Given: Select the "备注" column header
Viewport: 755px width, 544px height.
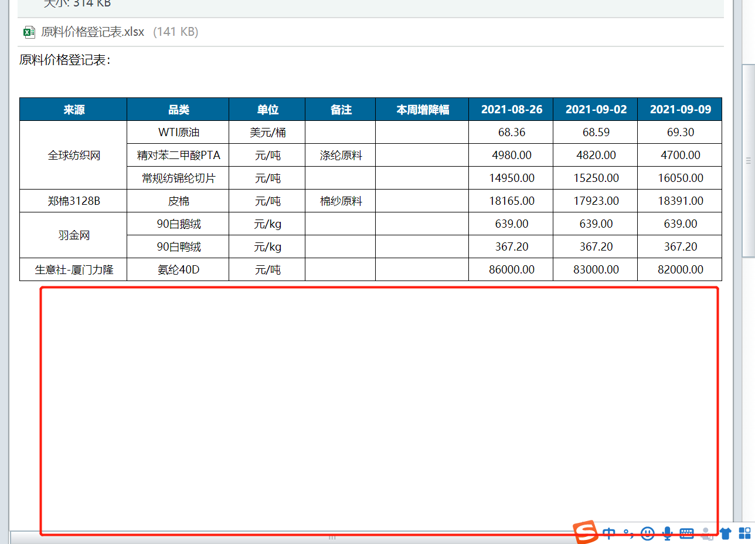Looking at the screenshot, I should point(341,110).
